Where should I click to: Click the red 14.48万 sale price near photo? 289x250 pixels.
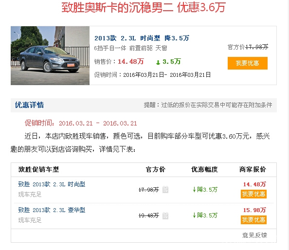click(x=131, y=62)
